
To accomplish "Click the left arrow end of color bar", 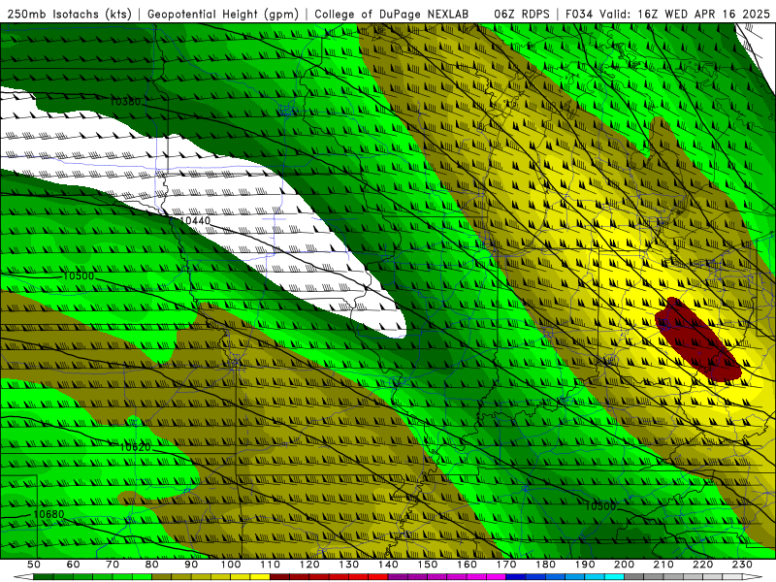I will tap(23, 577).
